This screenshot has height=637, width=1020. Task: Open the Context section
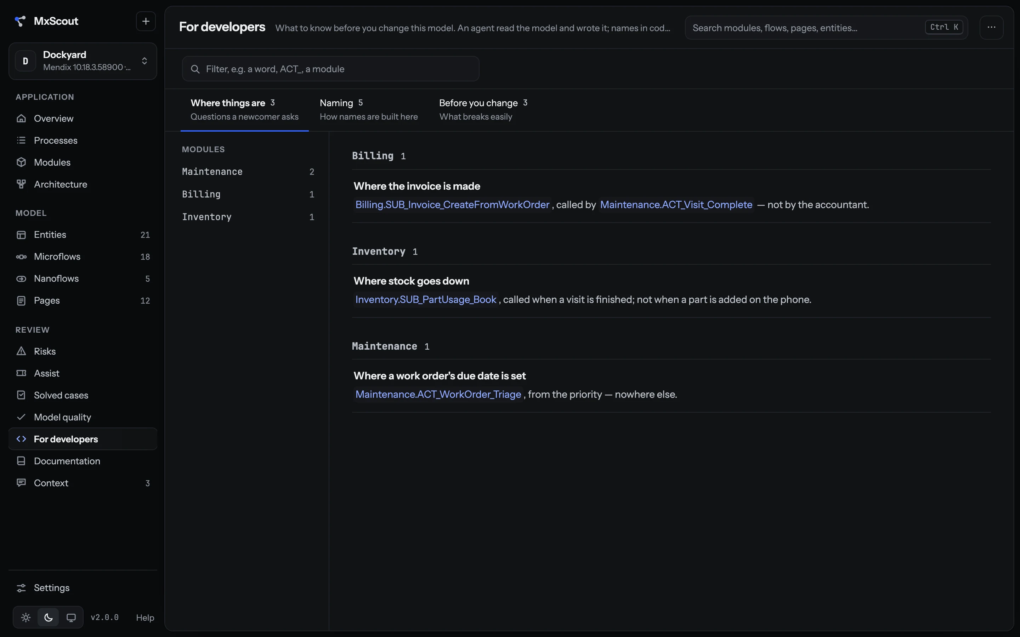pyautogui.click(x=83, y=483)
